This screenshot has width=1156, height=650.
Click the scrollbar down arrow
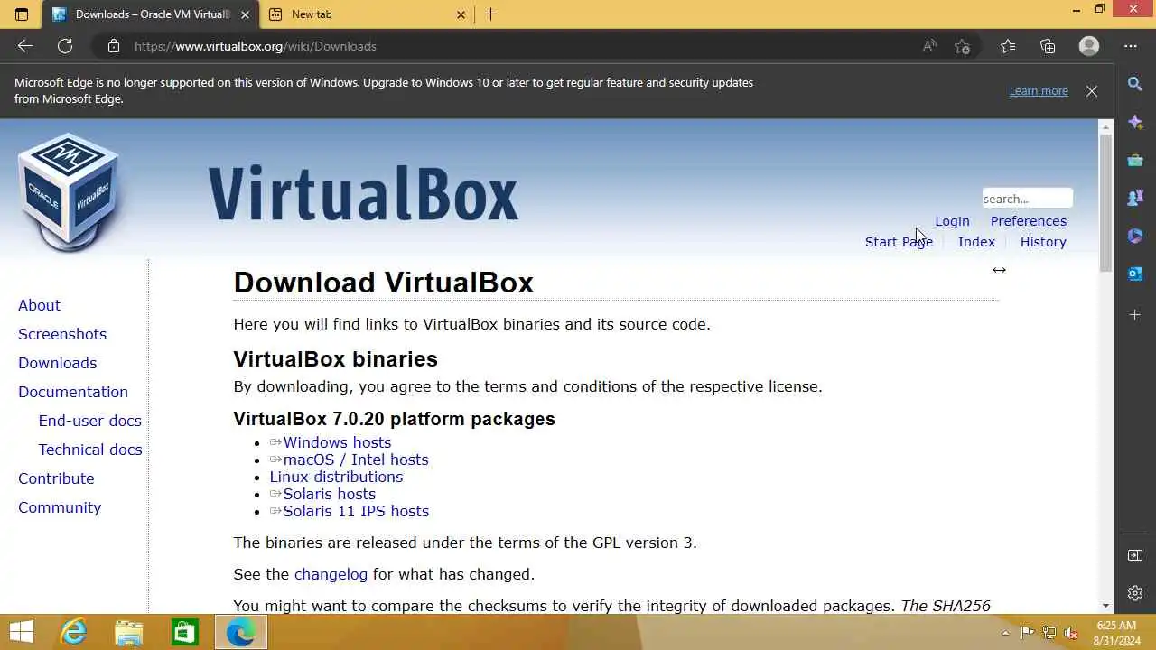tap(1105, 605)
